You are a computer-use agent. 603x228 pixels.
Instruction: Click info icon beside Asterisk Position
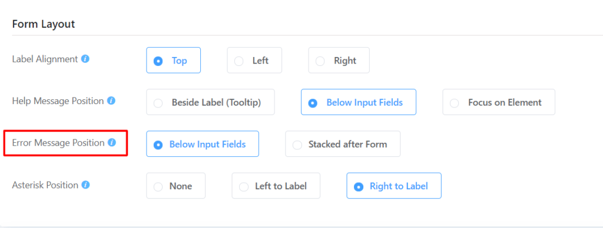[x=86, y=185]
